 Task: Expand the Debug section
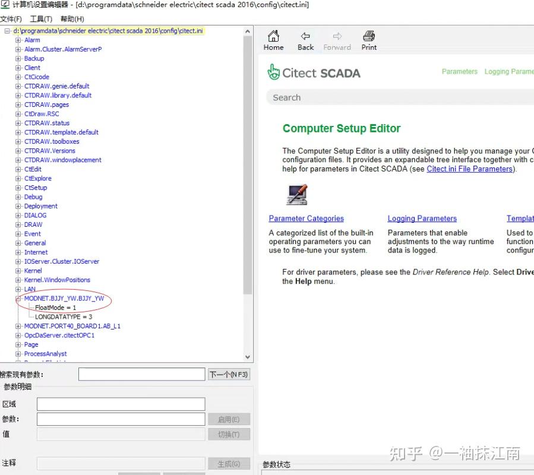tap(18, 197)
